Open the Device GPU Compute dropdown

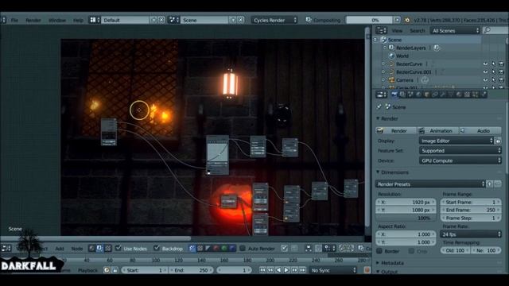click(x=460, y=160)
